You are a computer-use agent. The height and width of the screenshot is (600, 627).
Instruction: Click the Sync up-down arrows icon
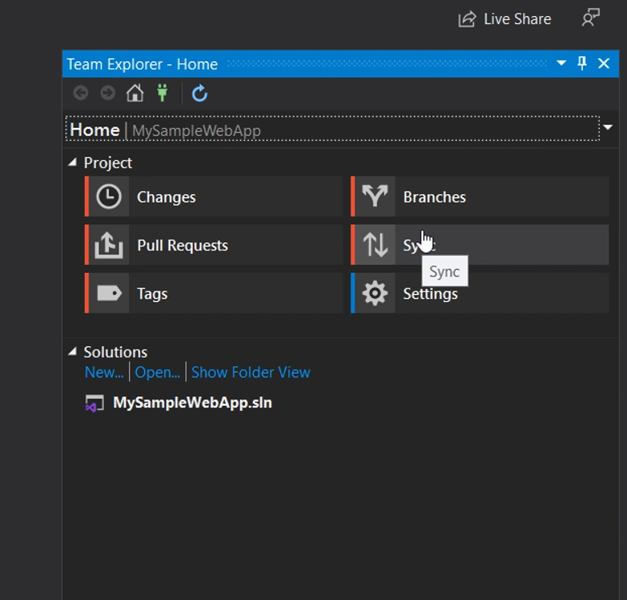[x=375, y=245]
